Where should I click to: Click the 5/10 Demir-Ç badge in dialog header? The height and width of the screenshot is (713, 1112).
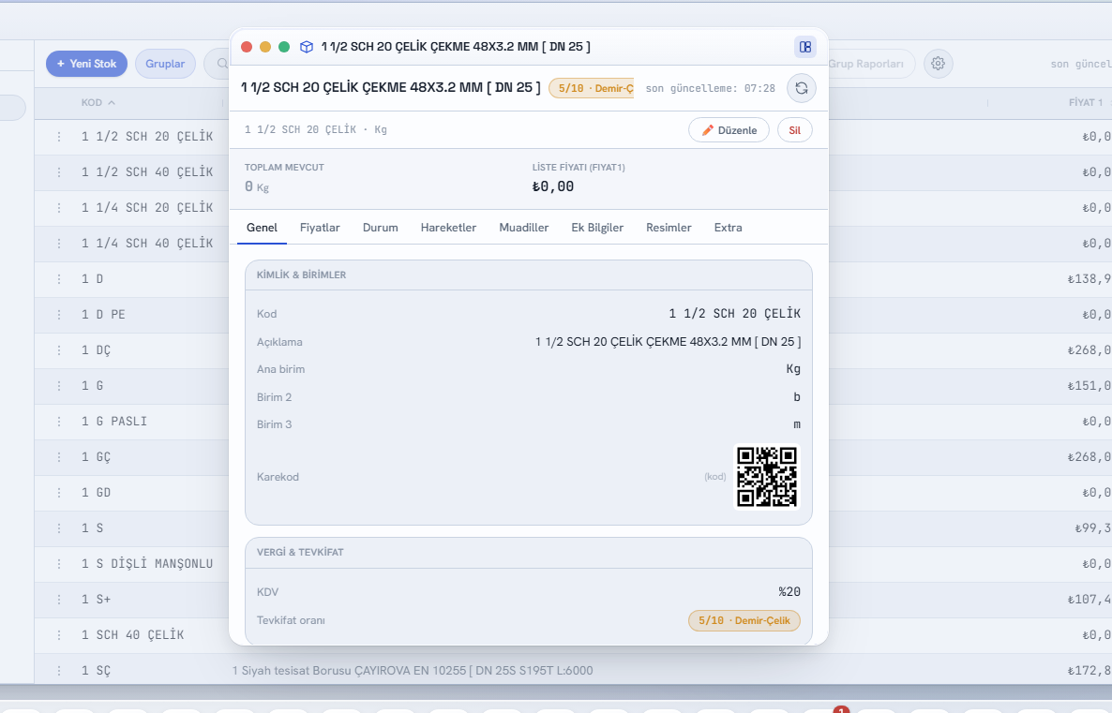pos(592,88)
